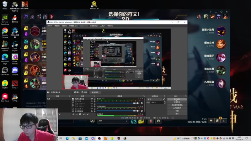The image size is (251, 141).
Task: Adjust the second mixer channel volume slider
Action: click(x=116, y=111)
